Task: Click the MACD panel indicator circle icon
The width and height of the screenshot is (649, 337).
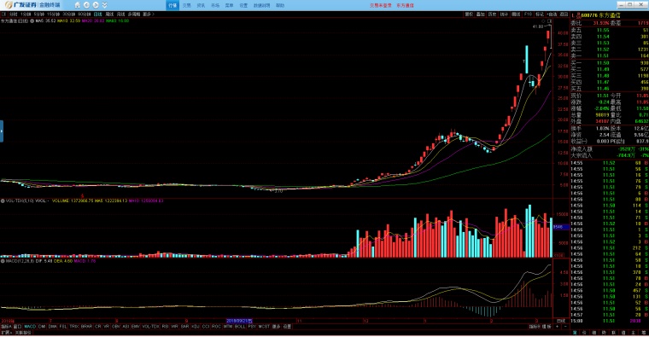Action: pyautogui.click(x=3, y=261)
